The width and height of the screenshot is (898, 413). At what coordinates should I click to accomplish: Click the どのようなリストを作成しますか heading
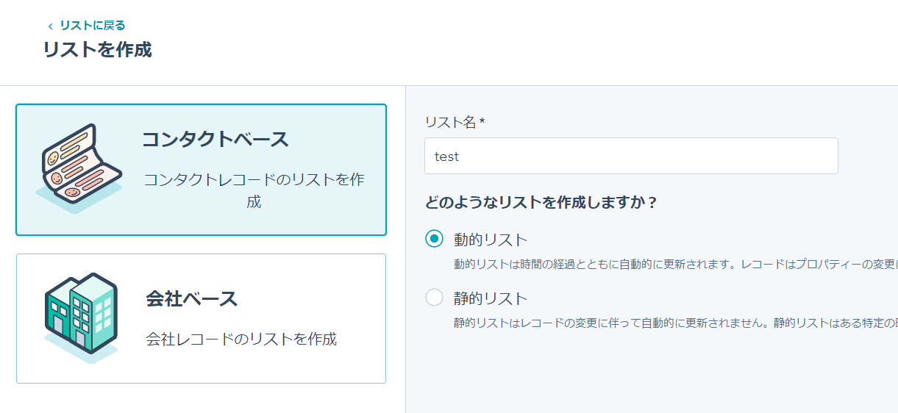(541, 202)
